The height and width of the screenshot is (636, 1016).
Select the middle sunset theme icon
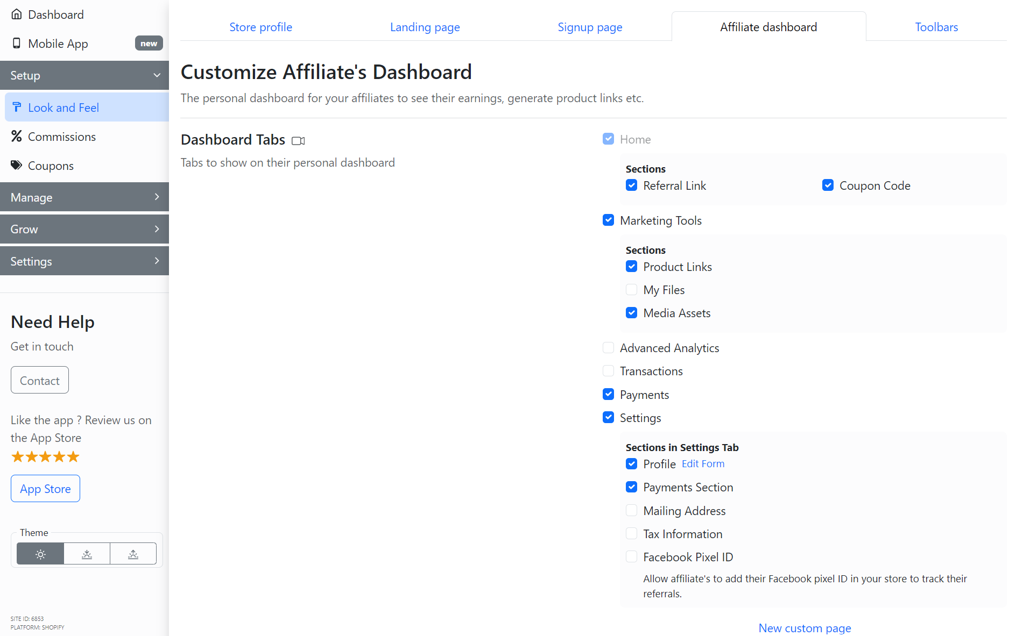[87, 554]
